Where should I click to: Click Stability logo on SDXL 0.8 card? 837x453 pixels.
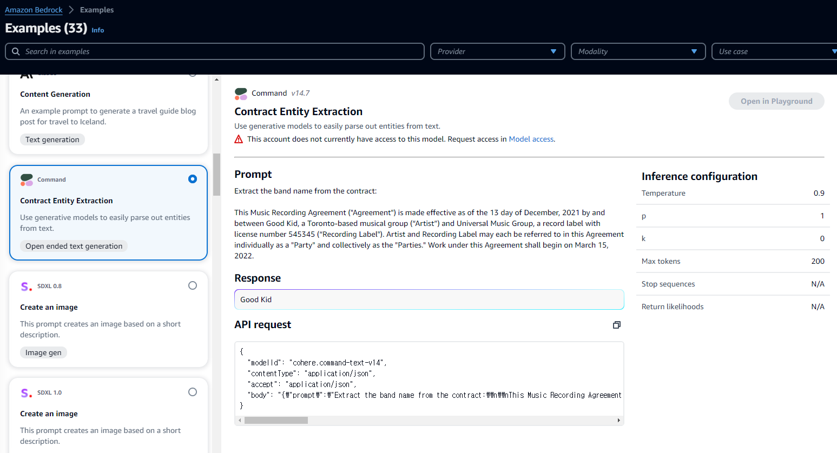pyautogui.click(x=27, y=287)
